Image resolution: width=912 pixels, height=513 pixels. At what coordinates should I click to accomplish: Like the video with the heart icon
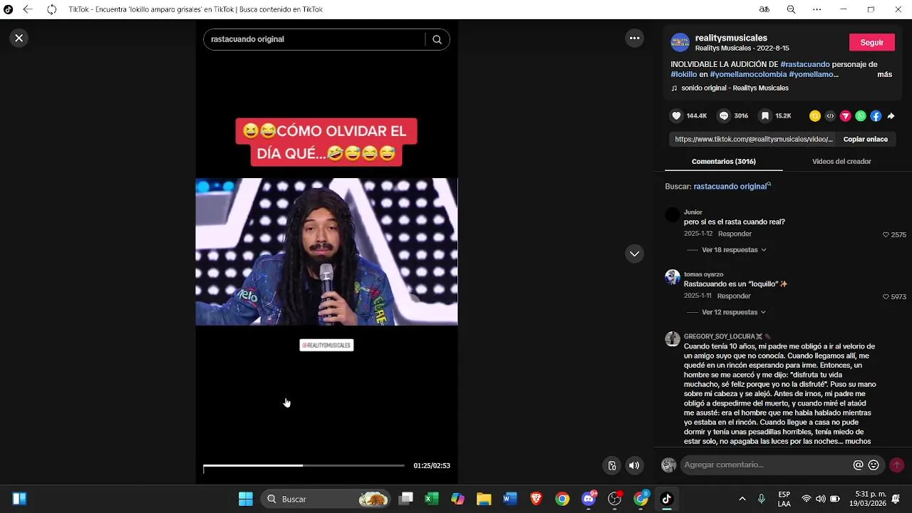click(677, 116)
